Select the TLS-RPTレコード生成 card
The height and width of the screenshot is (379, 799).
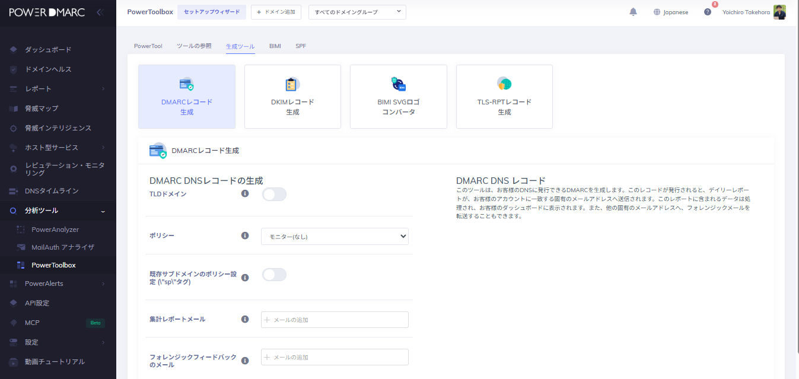[504, 97]
